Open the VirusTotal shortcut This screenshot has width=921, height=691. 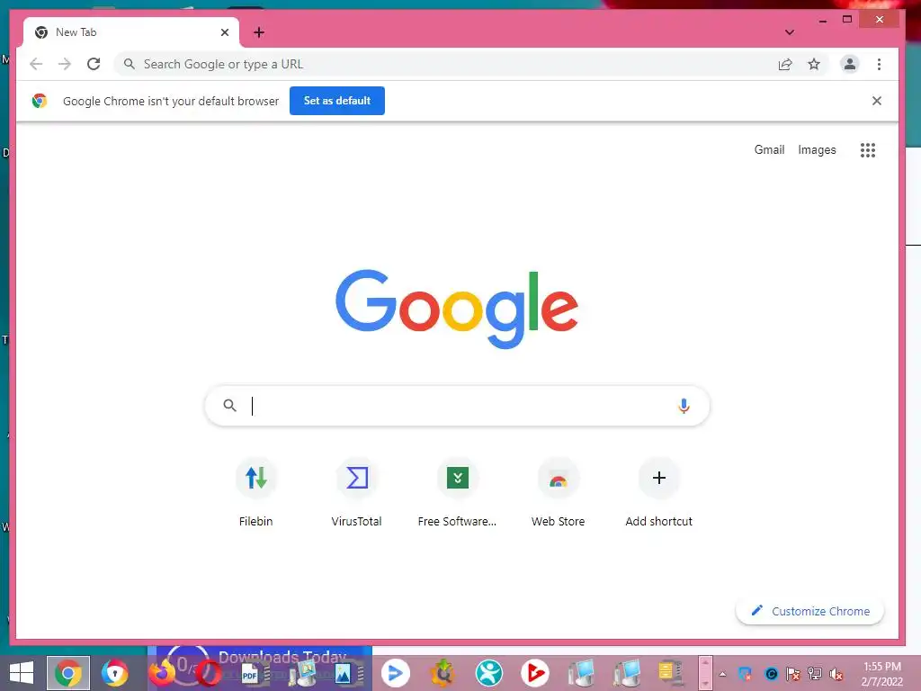(356, 492)
